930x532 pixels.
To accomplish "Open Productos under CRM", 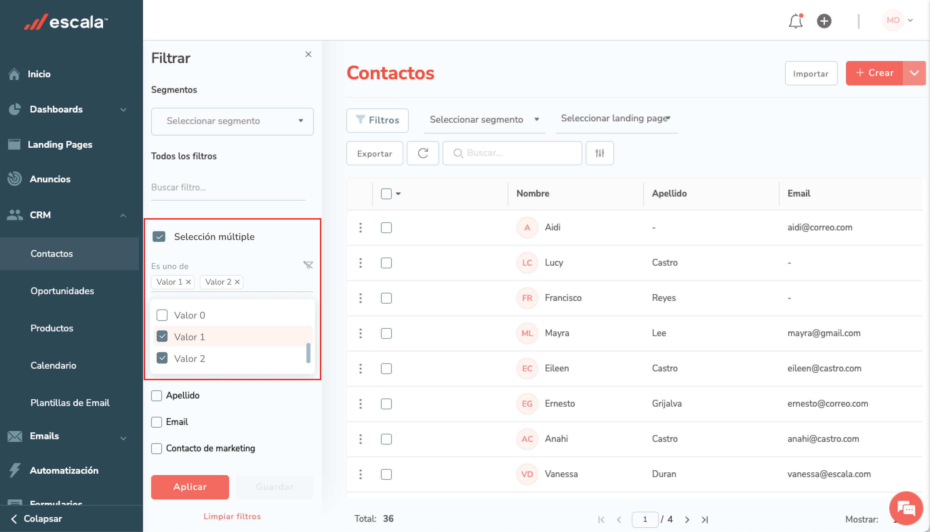I will point(52,328).
